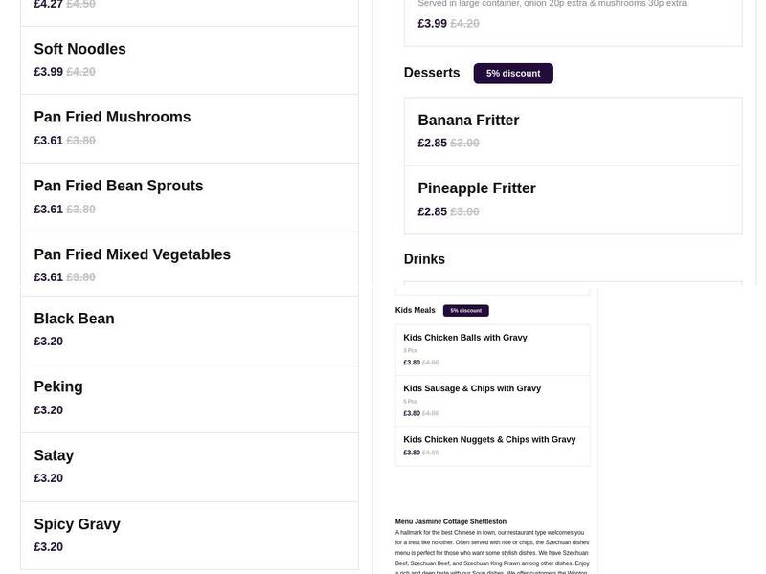Click the Menu Jasmine Cottage Shettleston heading

click(x=451, y=521)
